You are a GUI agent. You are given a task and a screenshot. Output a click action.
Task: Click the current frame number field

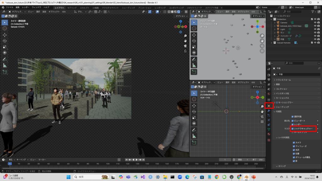[x=225, y=160]
